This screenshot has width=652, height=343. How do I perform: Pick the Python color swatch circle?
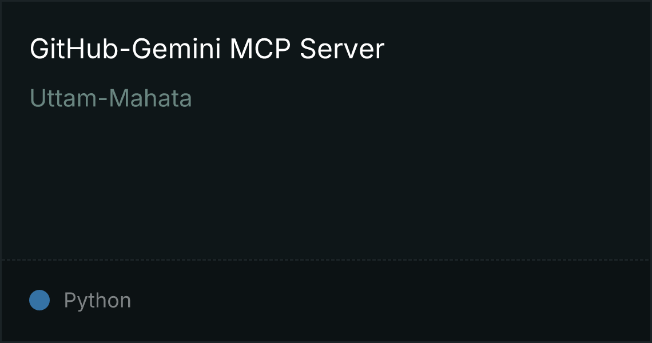[39, 300]
